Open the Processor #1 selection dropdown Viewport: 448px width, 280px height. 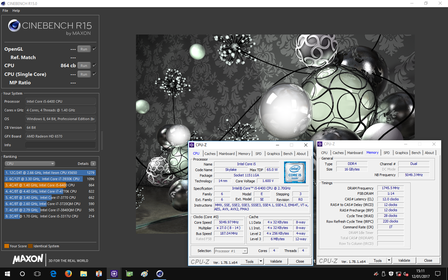coord(231,251)
